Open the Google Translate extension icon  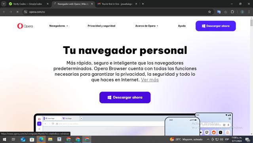(219, 12)
